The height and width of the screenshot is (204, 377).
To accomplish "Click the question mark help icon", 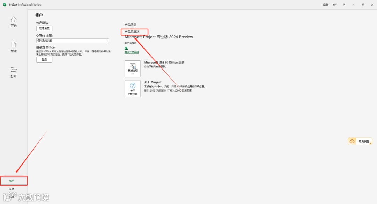I will tap(344, 5).
